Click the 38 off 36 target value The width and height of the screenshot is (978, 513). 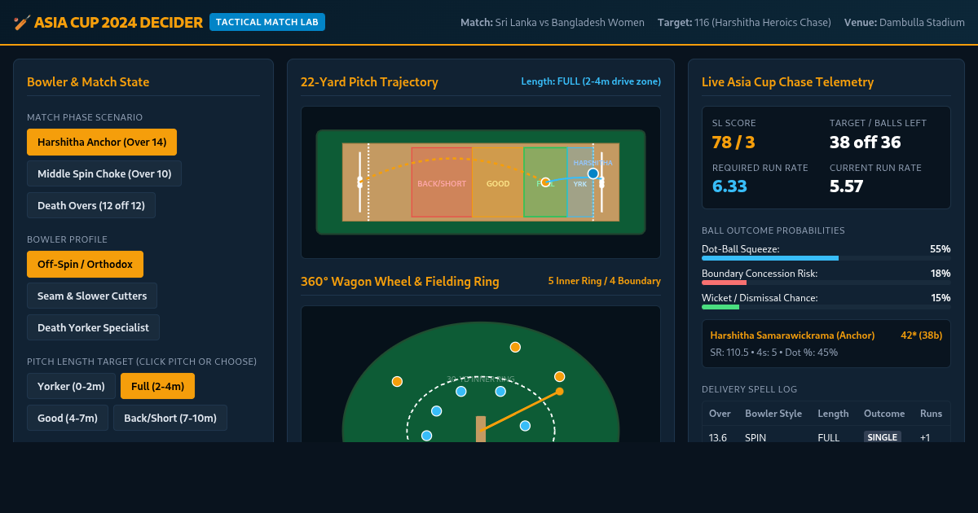point(866,142)
